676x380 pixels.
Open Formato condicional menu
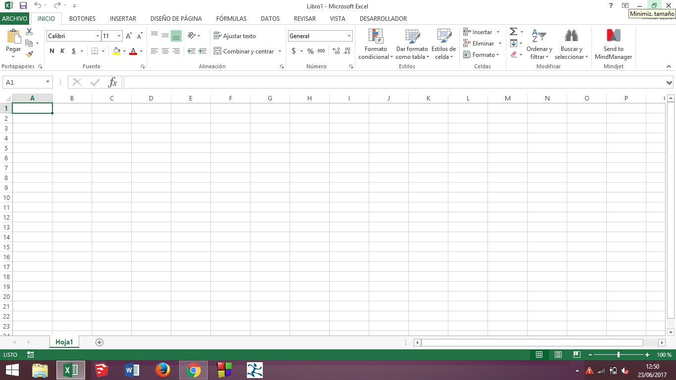(x=376, y=44)
